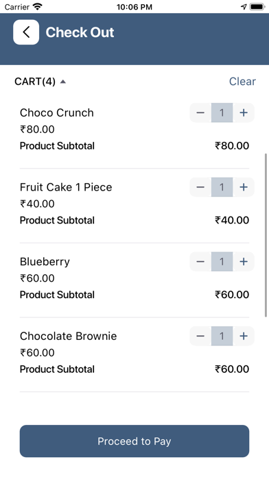The width and height of the screenshot is (269, 477).
Task: Tap the battery icon in status bar
Action: 257,7
